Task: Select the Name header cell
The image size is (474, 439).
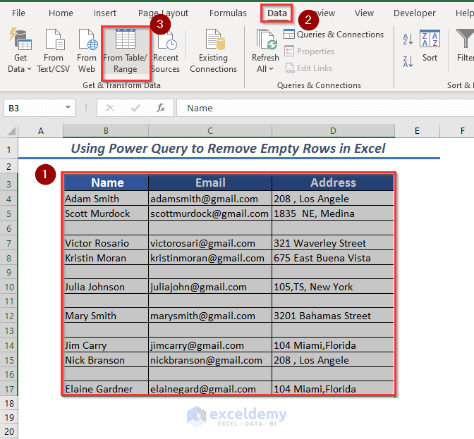Action: tap(106, 183)
